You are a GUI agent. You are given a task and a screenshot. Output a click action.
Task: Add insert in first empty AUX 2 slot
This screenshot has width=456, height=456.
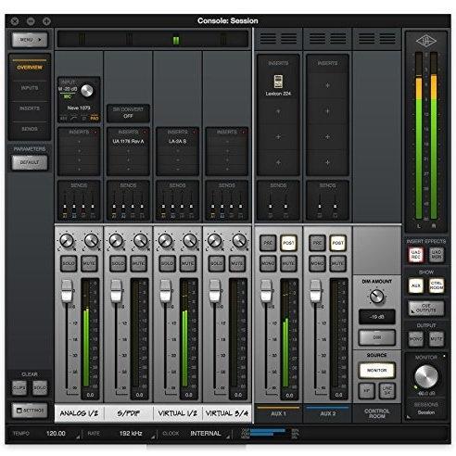[327, 85]
